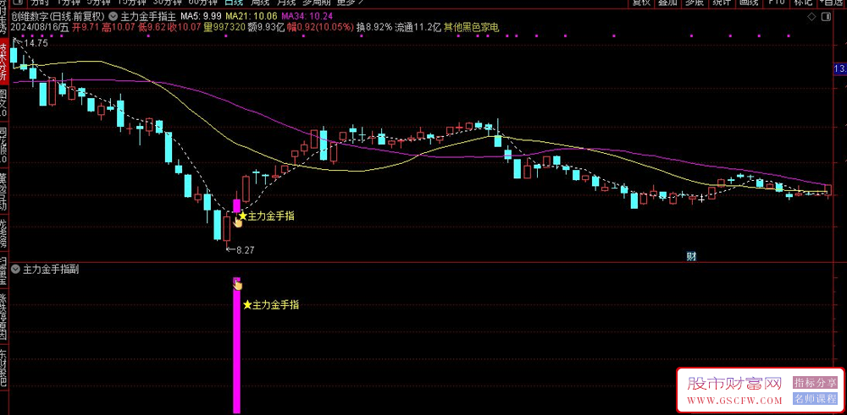Select the 60分钟 period tab
847x415 pixels.
point(202,3)
